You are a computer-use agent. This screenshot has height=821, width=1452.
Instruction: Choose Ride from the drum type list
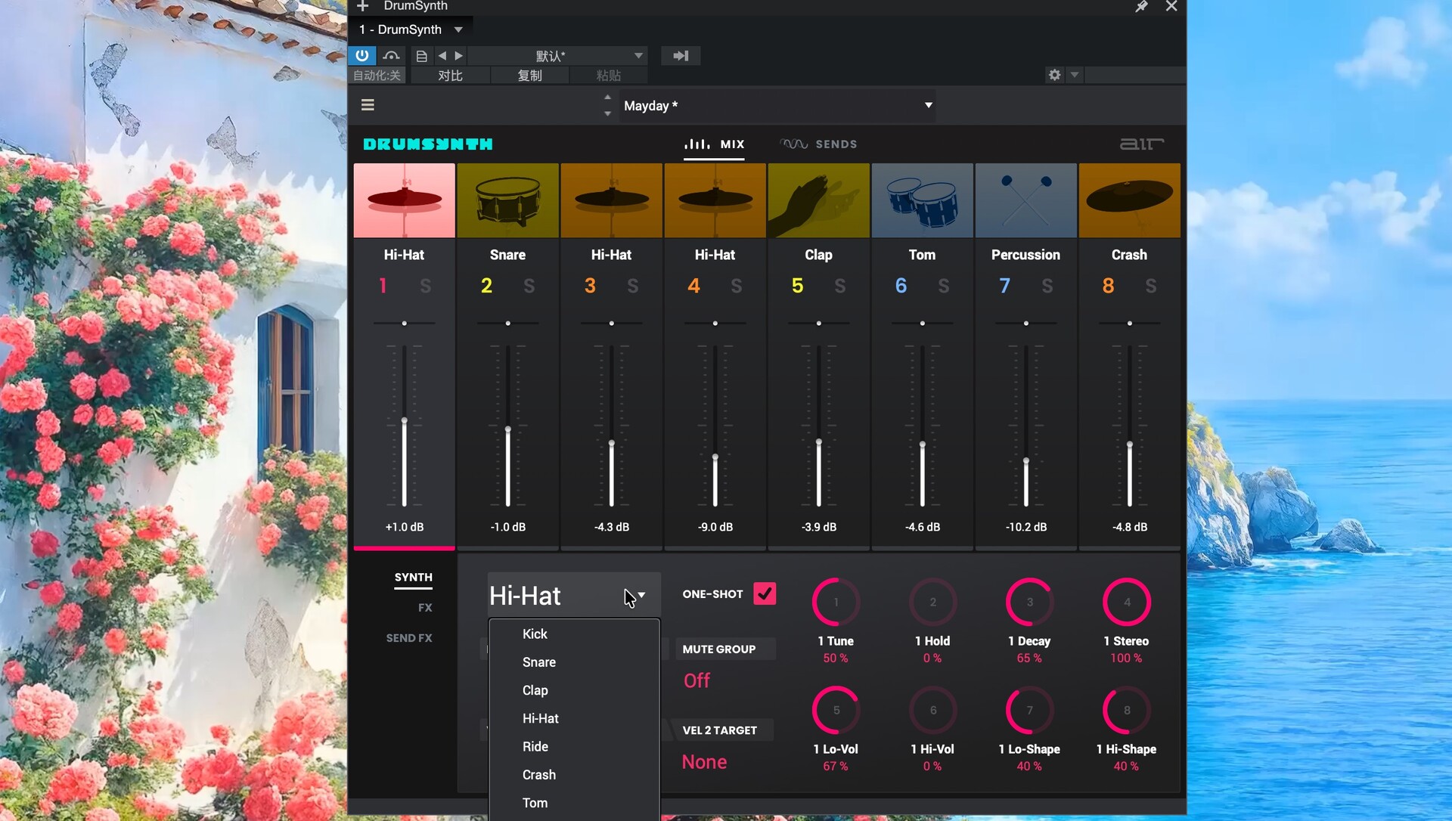pos(535,746)
